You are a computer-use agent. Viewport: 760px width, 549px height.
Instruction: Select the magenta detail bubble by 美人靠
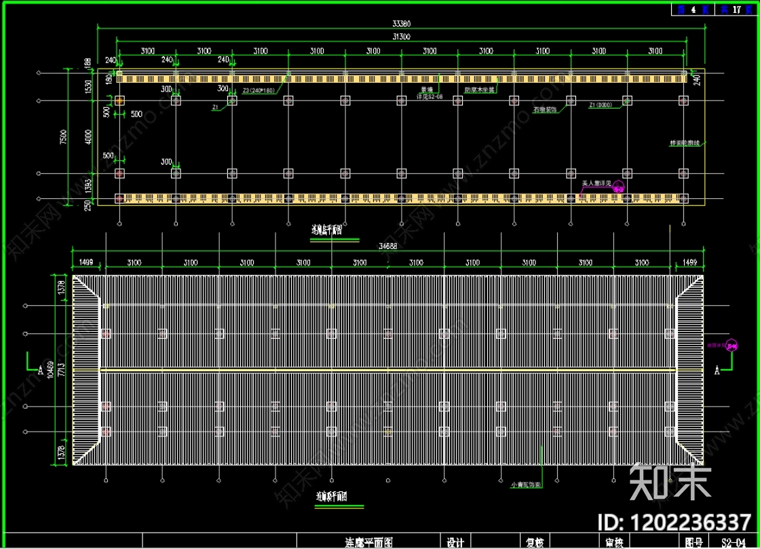(618, 187)
